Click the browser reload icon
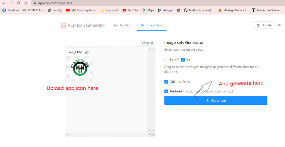285x147 pixels. pyautogui.click(x=19, y=3)
